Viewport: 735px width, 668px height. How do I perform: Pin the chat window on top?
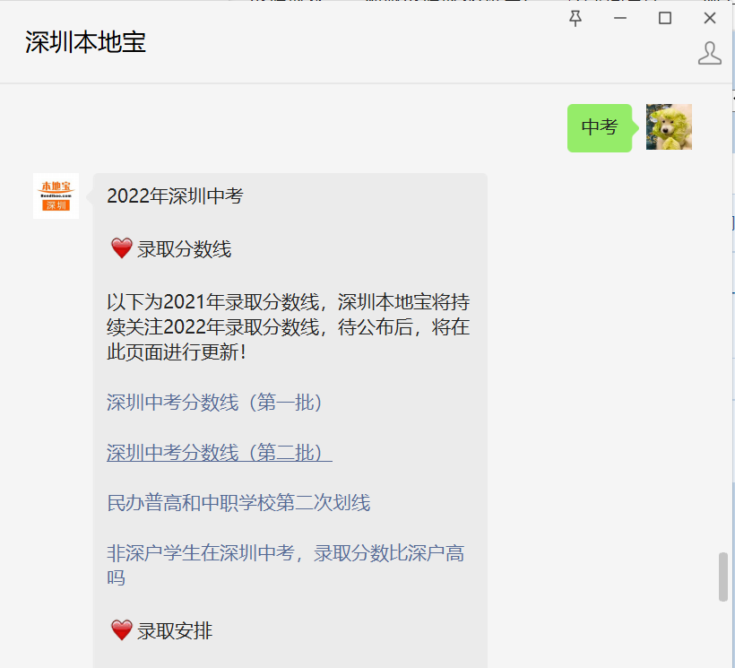[575, 19]
